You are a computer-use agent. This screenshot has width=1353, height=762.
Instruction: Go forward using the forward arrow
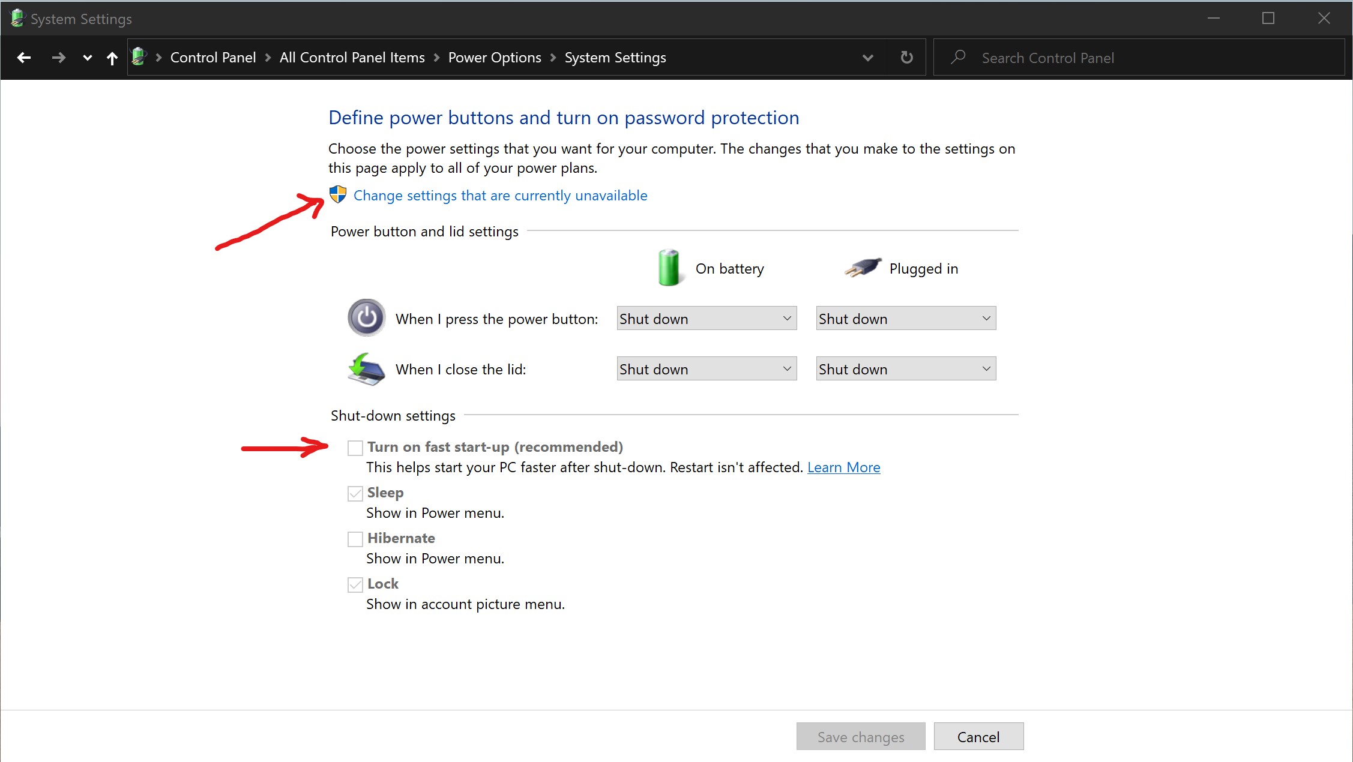(58, 58)
